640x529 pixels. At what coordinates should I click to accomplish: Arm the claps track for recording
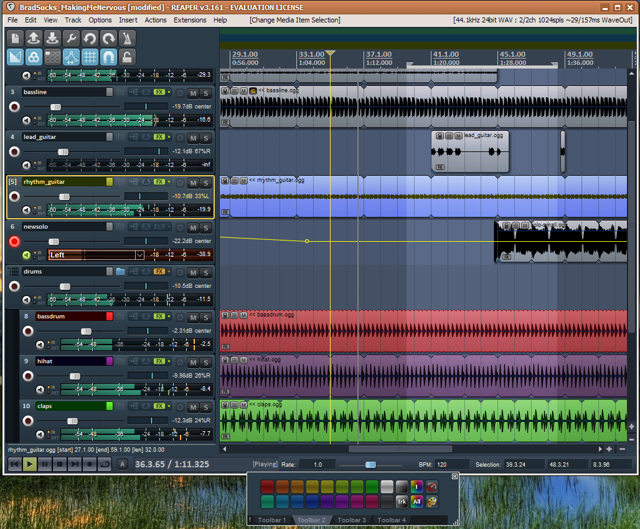coord(28,421)
